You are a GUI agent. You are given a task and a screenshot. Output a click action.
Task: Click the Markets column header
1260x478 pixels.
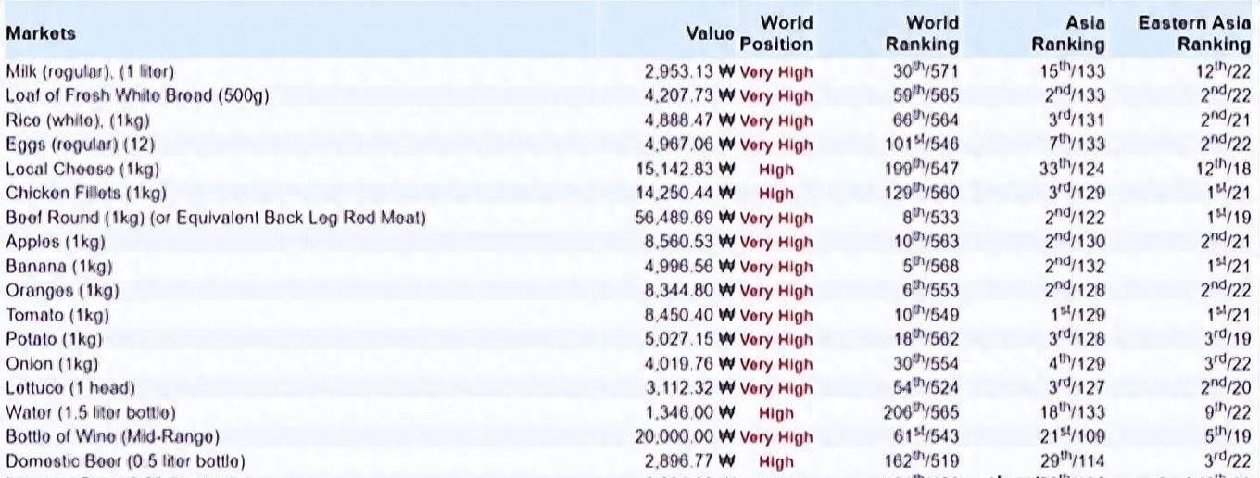click(x=41, y=33)
